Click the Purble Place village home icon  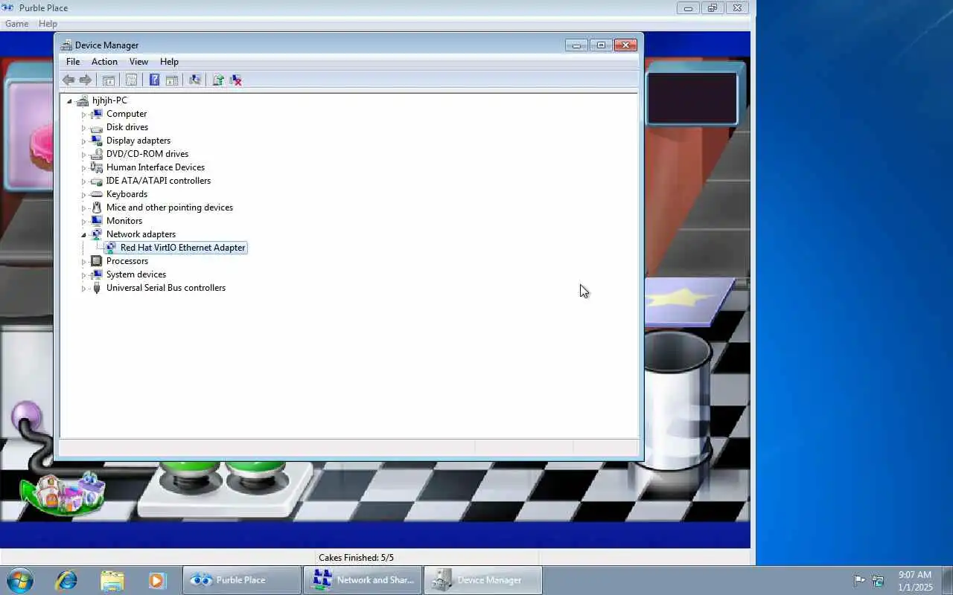pos(63,493)
